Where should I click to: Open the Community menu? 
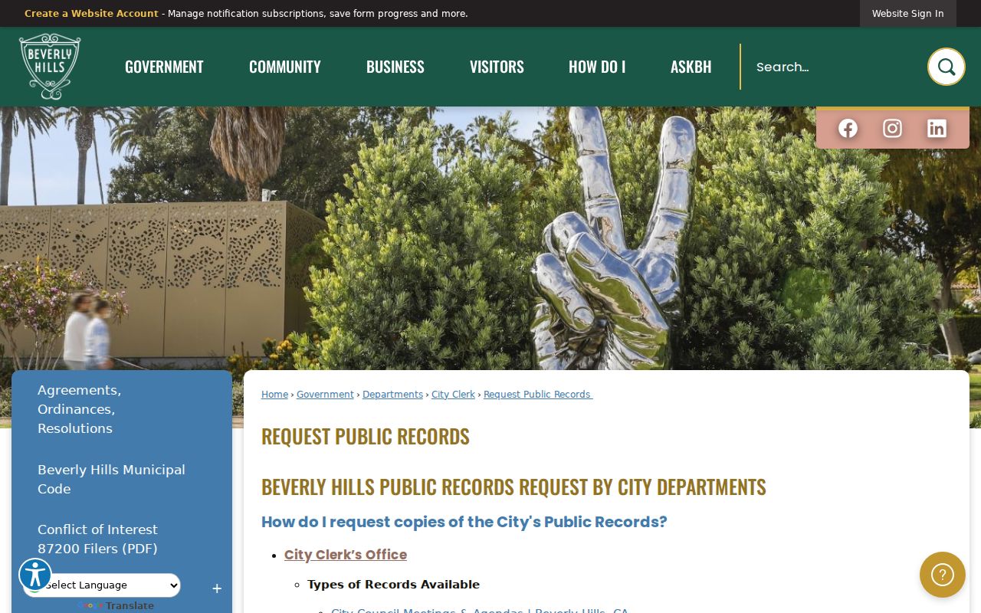(x=285, y=67)
